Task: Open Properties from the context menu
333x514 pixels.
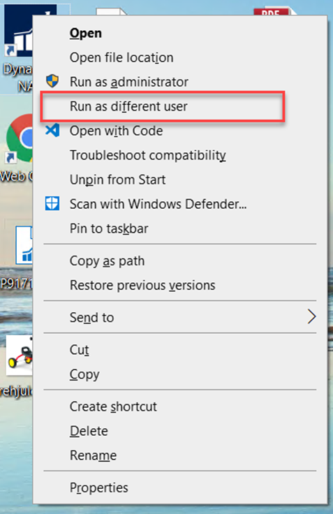Action: 99,487
